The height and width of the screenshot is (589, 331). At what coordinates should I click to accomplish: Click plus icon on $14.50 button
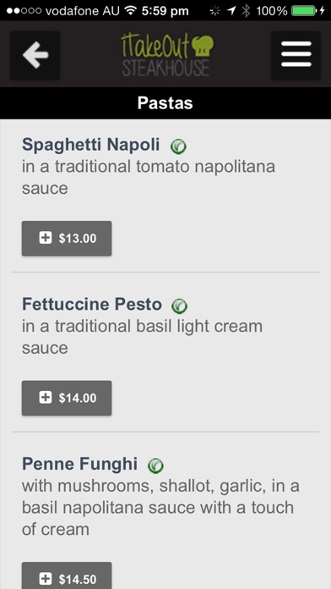click(46, 579)
